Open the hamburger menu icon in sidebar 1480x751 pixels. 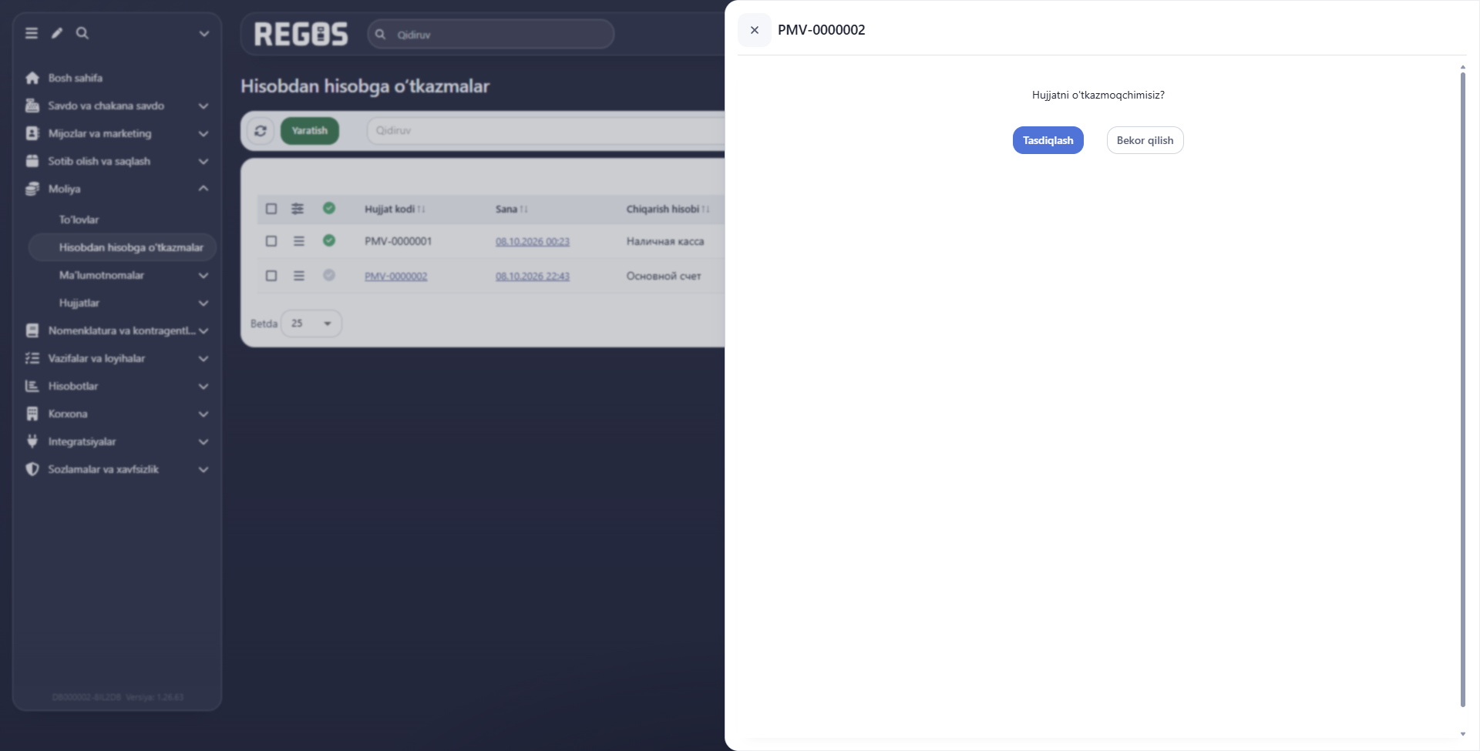(32, 33)
